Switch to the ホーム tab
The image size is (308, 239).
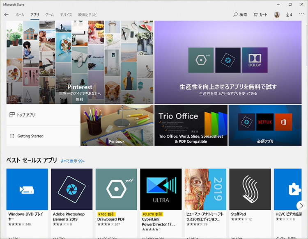point(20,15)
